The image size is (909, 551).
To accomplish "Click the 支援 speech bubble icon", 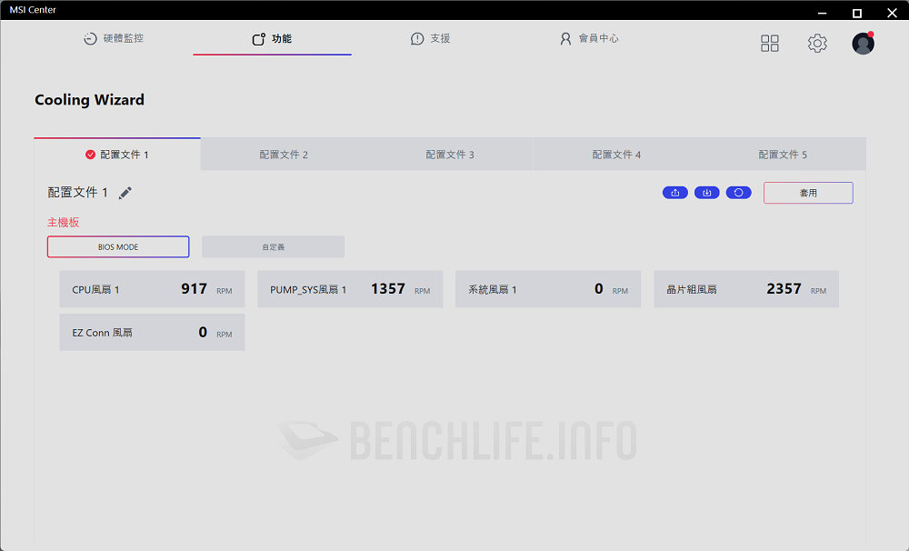I will coord(417,39).
